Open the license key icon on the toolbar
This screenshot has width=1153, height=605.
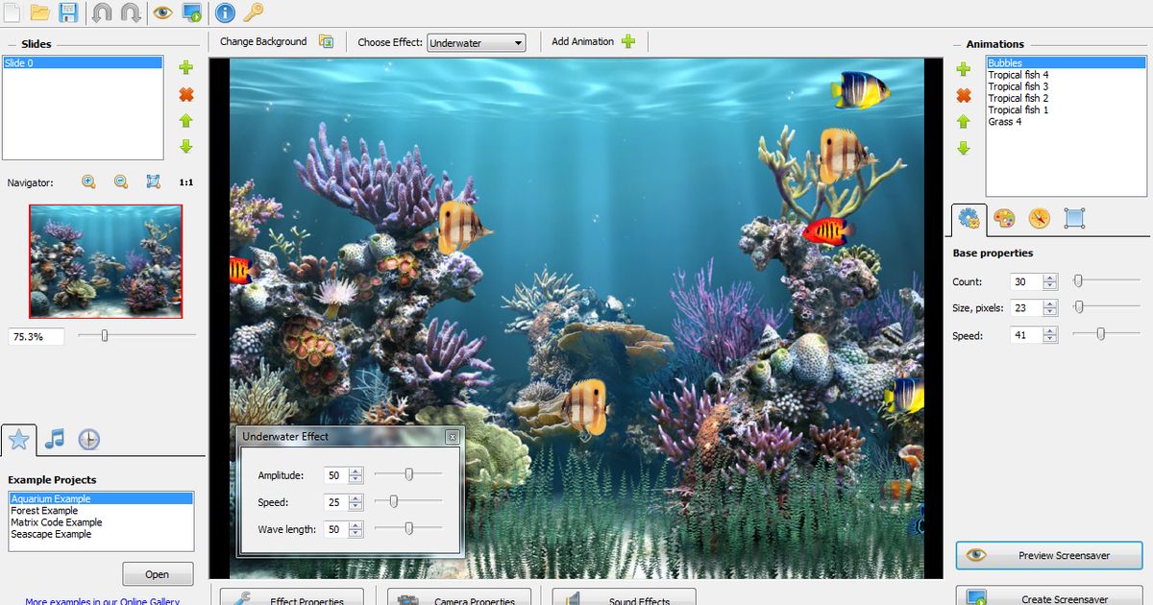coord(256,13)
